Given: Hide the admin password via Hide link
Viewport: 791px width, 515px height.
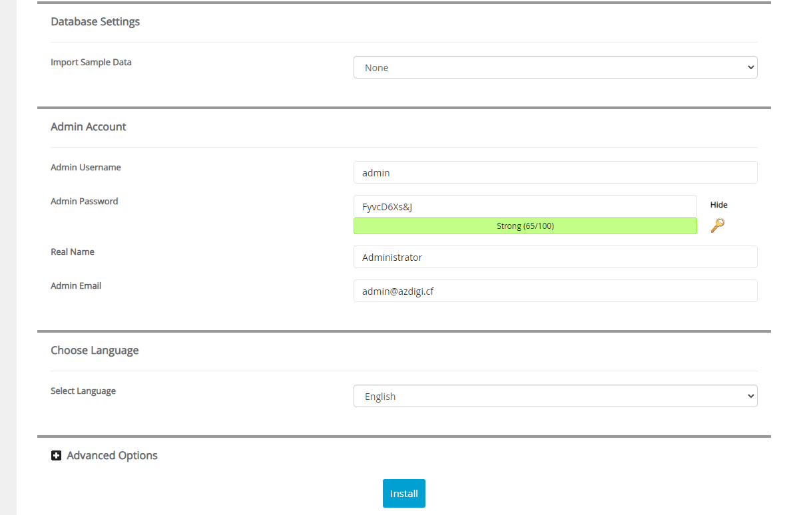Looking at the screenshot, I should 718,205.
